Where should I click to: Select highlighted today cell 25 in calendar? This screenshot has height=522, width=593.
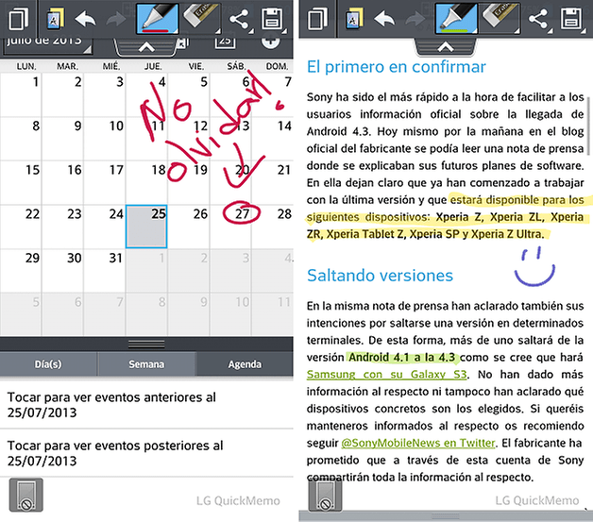click(146, 227)
